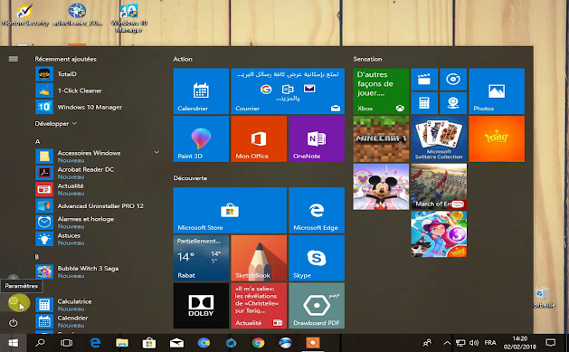Open the volume speaker icon
The height and width of the screenshot is (352, 569).
[473, 343]
